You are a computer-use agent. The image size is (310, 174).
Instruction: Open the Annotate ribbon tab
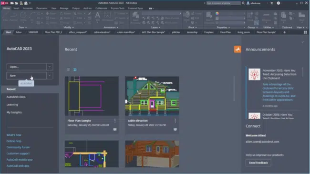pyautogui.click(x=28, y=8)
